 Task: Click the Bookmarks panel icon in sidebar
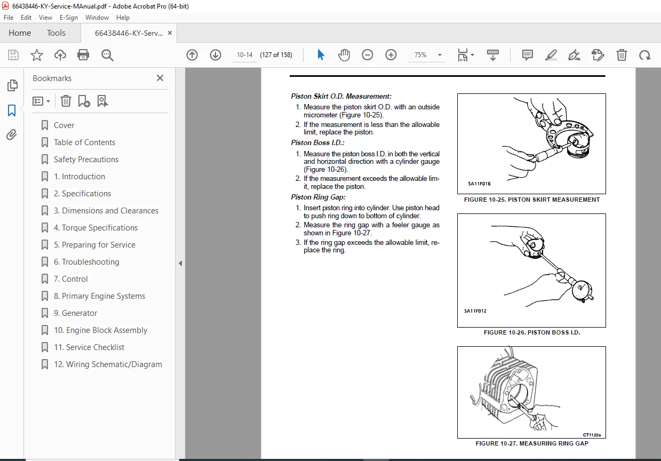(x=12, y=110)
